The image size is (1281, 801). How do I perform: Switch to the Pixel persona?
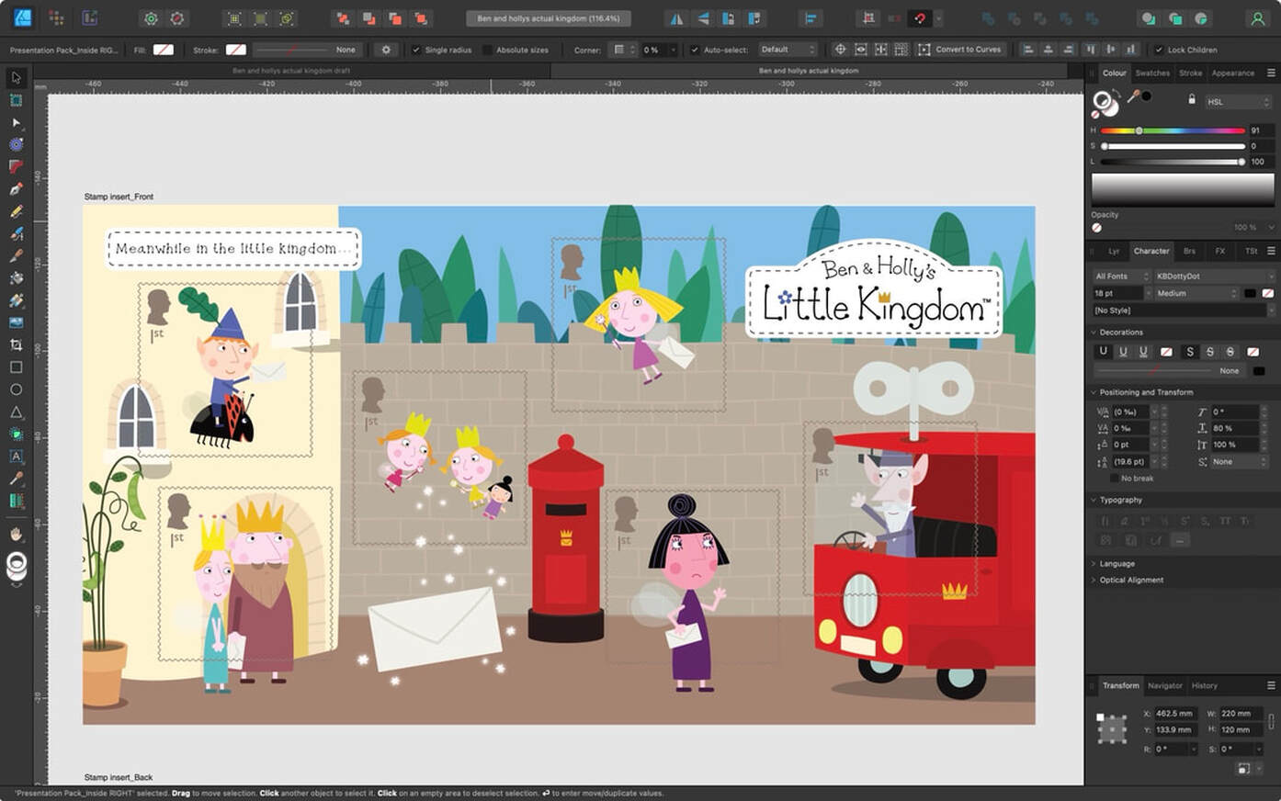point(56,18)
